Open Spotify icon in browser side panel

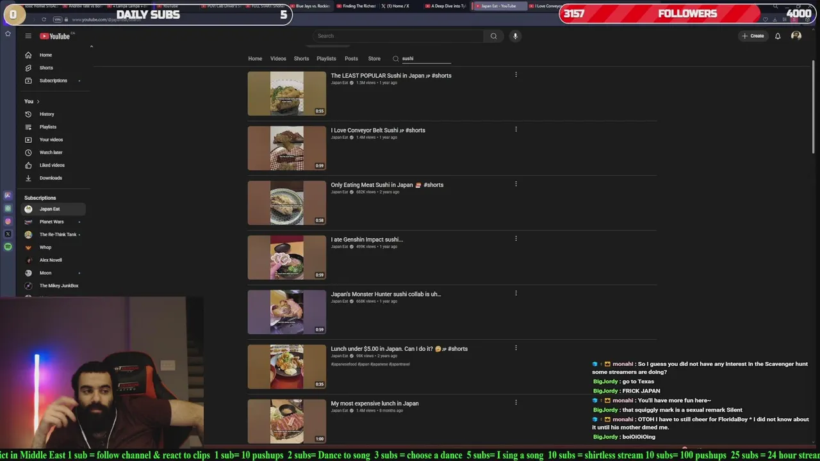8,247
